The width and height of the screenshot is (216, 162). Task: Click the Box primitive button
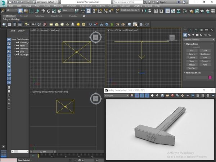click(192, 50)
